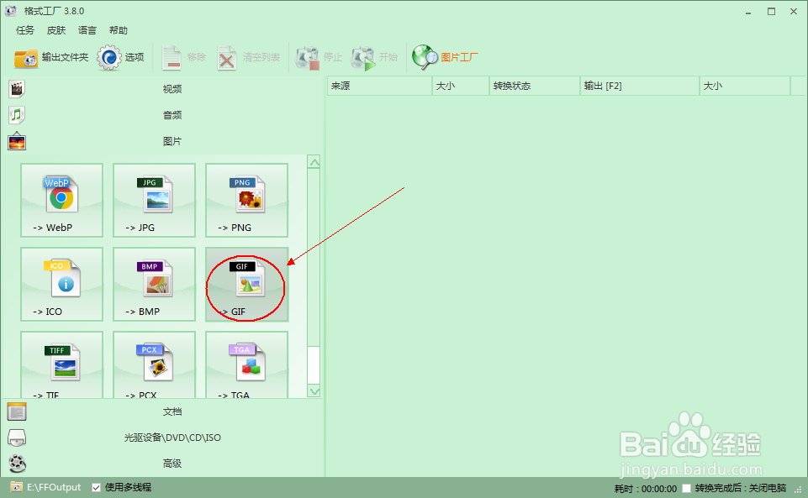Expand the 文档 category
Screen dimensions: 808x498
(172, 412)
